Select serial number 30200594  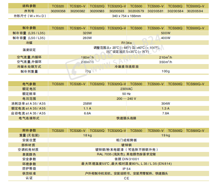tap(195, 11)
